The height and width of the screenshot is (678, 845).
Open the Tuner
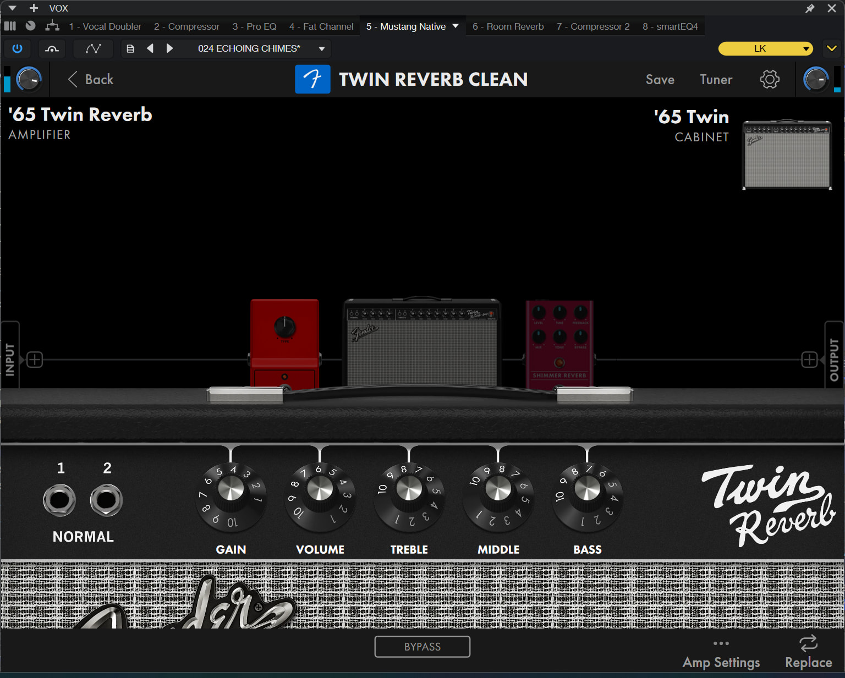(716, 79)
